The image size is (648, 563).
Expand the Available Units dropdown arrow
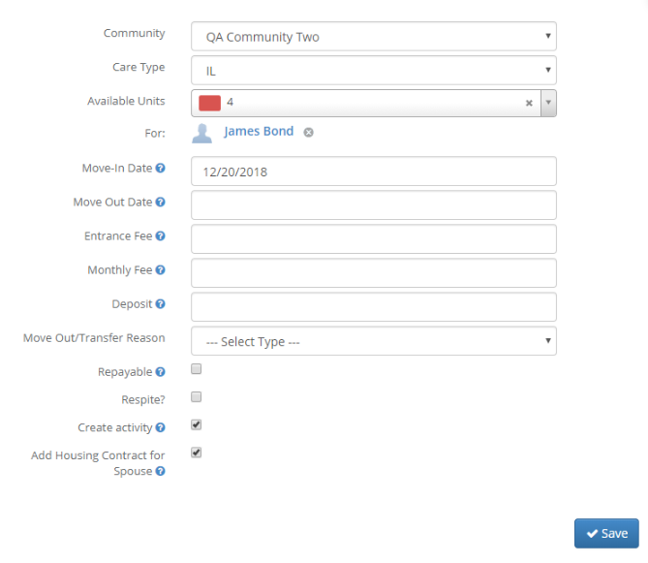pyautogui.click(x=548, y=103)
